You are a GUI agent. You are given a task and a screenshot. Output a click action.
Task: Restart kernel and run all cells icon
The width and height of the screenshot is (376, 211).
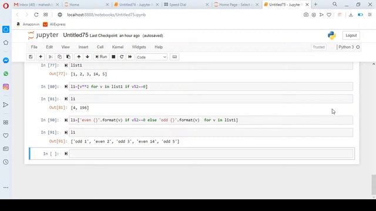point(130,57)
